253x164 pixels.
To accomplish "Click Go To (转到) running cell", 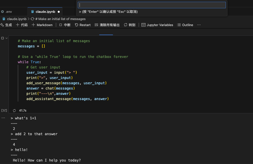I will 129,25.
